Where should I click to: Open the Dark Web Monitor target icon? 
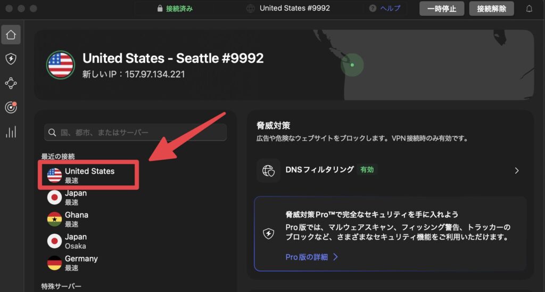point(11,108)
